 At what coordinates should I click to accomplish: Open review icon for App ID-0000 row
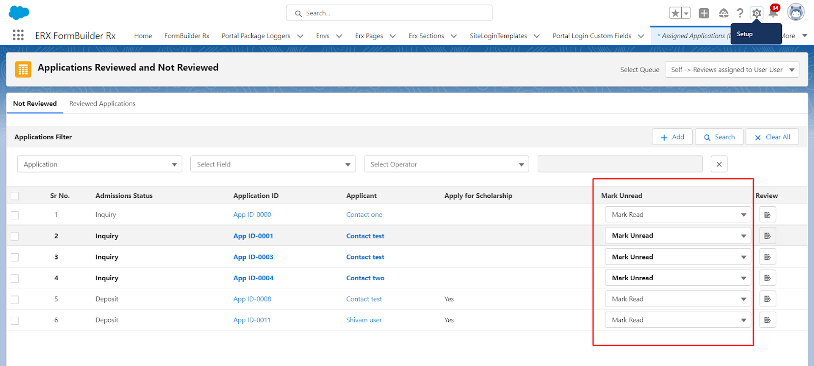tap(767, 215)
